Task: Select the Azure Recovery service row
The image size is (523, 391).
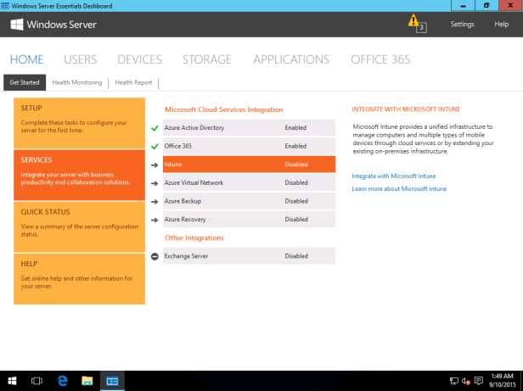Action: pyautogui.click(x=249, y=220)
